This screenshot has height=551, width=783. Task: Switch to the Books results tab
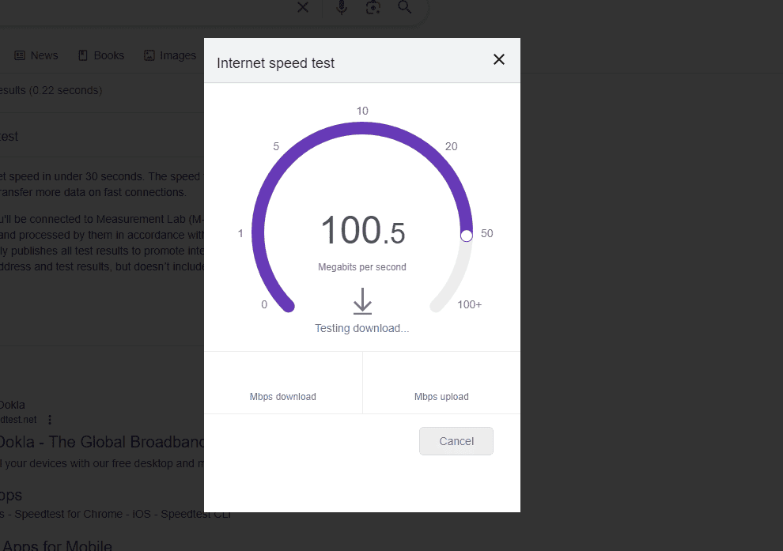[101, 55]
